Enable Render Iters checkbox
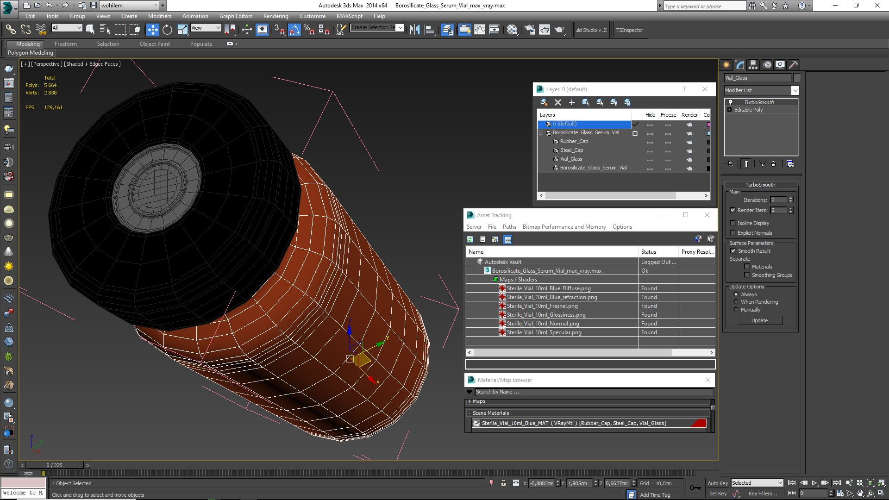This screenshot has height=500, width=889. pyautogui.click(x=732, y=210)
